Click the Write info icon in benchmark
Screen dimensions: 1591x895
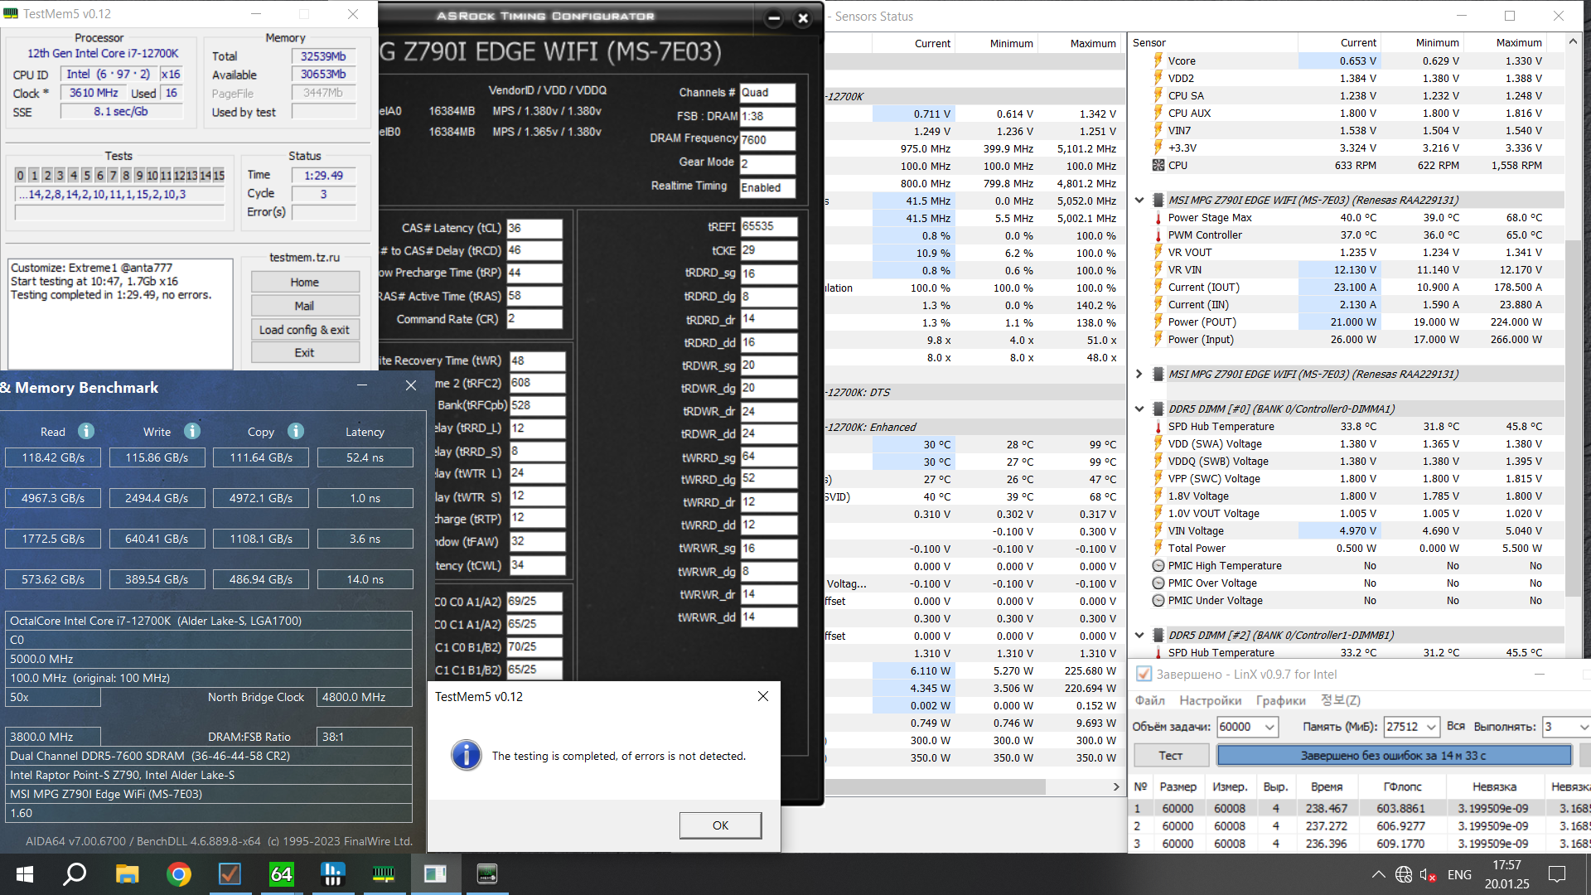tap(192, 431)
